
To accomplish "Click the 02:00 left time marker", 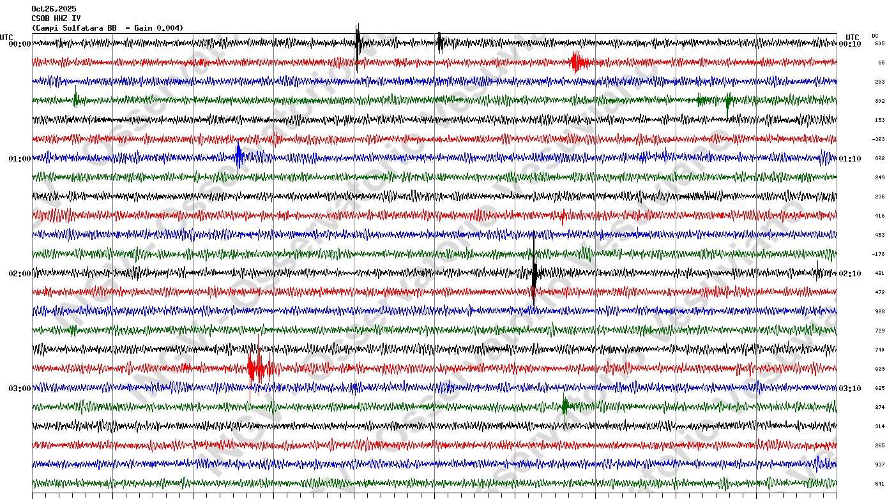I will 19,273.
